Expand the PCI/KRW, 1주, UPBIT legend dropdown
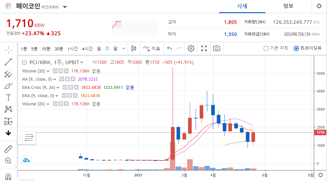 [x=82, y=62]
